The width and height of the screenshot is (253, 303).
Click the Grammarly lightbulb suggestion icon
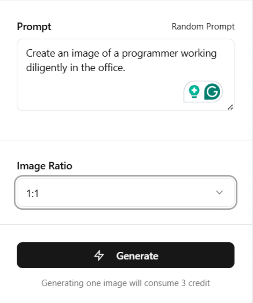[x=194, y=91]
